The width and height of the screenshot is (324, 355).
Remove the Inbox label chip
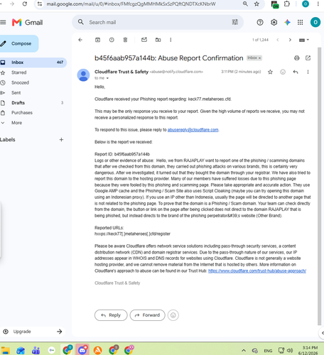click(259, 58)
